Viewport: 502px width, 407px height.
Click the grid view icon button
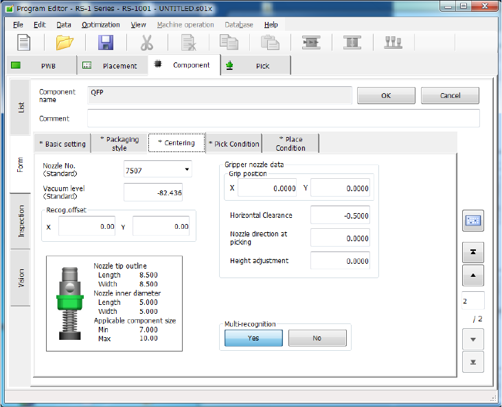[x=473, y=221]
